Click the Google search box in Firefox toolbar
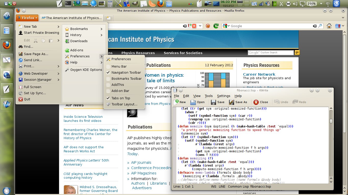This screenshot has width=348, height=195. [x=272, y=26]
